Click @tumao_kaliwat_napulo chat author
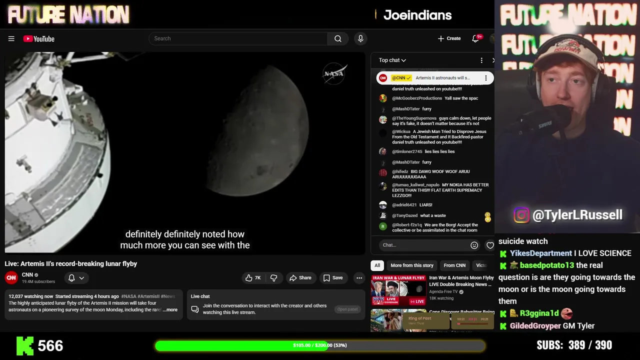This screenshot has width=640, height=360. coord(415,185)
